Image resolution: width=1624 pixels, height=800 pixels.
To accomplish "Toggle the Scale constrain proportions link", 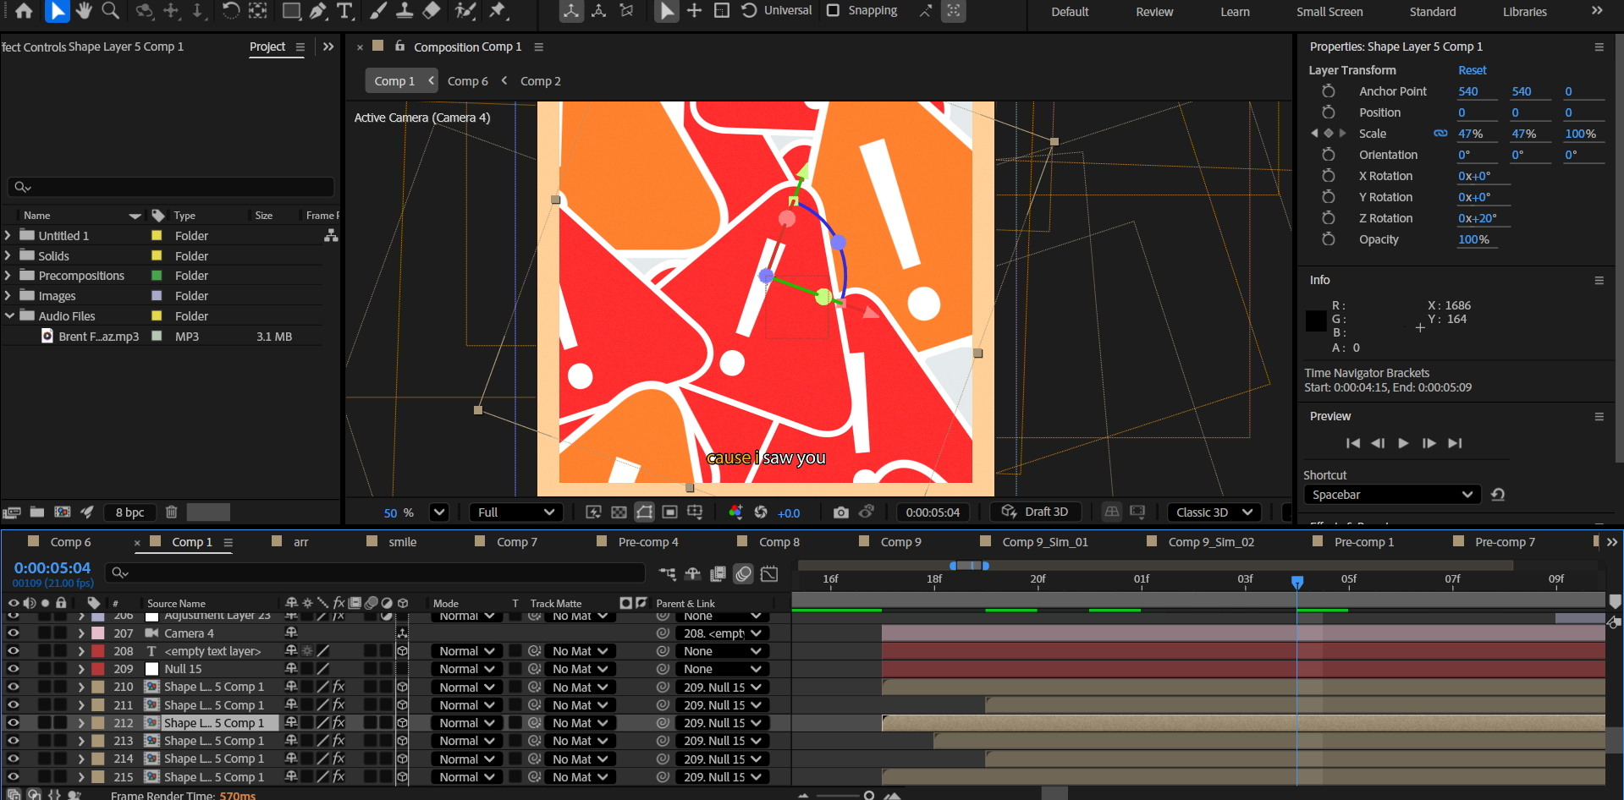I will 1440,134.
